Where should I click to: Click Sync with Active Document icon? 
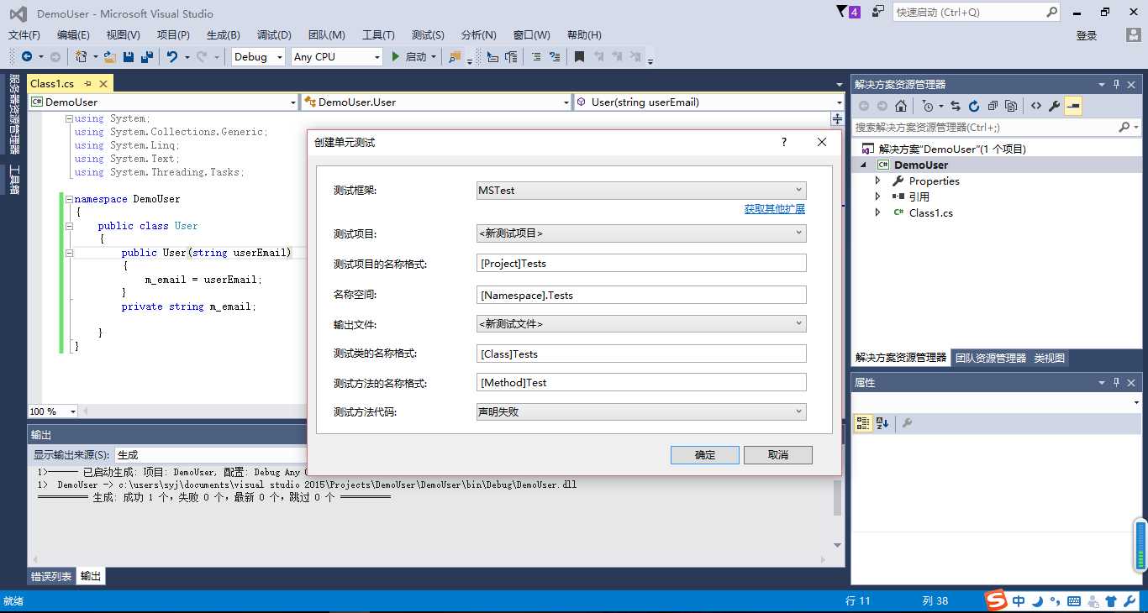pos(956,106)
